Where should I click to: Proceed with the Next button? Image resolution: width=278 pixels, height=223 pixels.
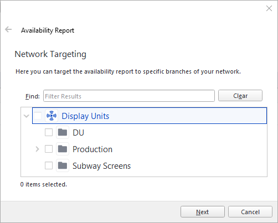203,212
